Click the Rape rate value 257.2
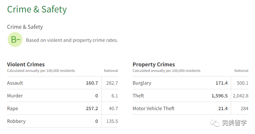This screenshot has width=255, height=134. (92, 109)
